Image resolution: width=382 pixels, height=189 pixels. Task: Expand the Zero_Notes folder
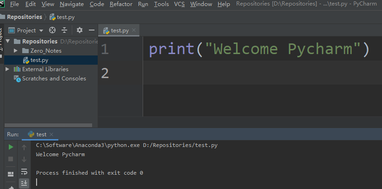click(16, 51)
